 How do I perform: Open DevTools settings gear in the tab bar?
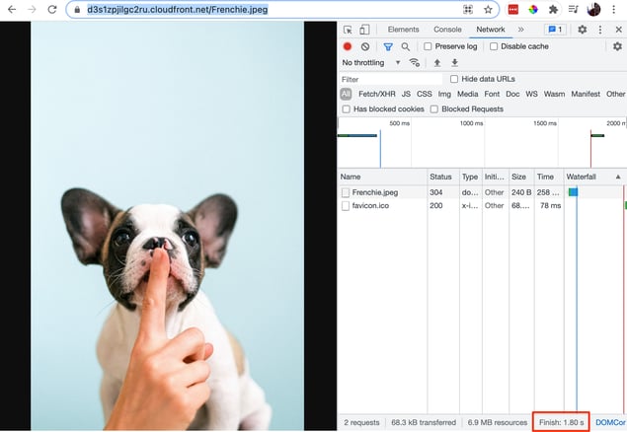tap(583, 30)
